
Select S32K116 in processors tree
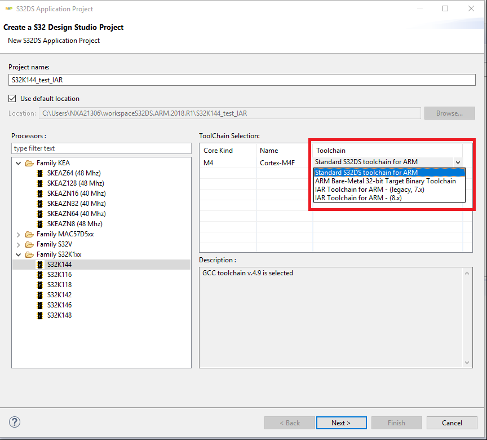[59, 275]
